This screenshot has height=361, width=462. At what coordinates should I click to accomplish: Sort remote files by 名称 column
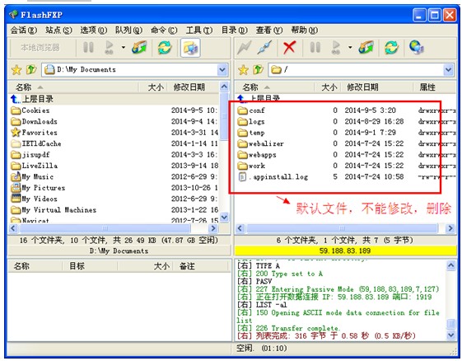pyautogui.click(x=274, y=87)
